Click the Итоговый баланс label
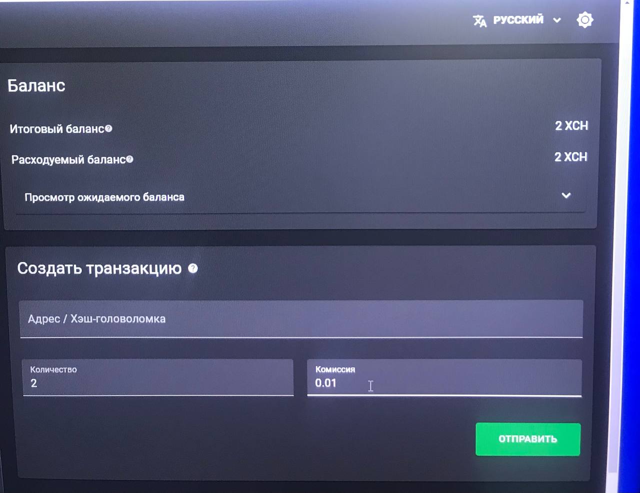The width and height of the screenshot is (640, 493). coord(56,129)
